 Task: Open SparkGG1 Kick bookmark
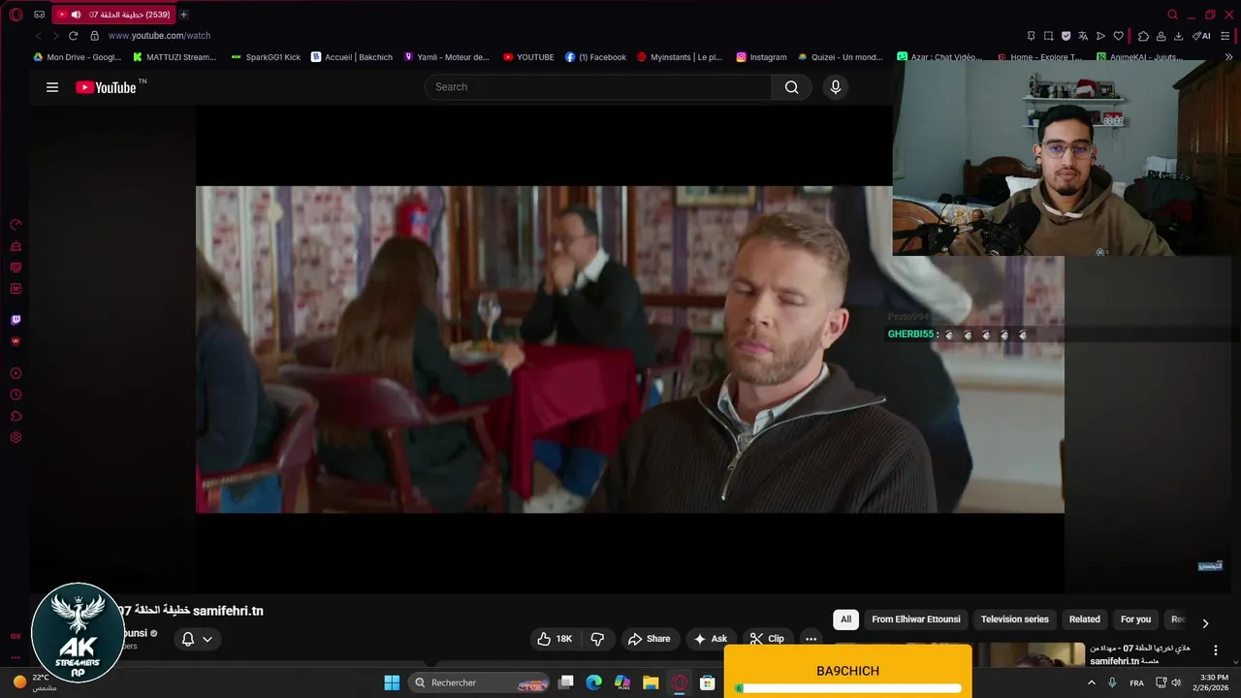[x=266, y=57]
